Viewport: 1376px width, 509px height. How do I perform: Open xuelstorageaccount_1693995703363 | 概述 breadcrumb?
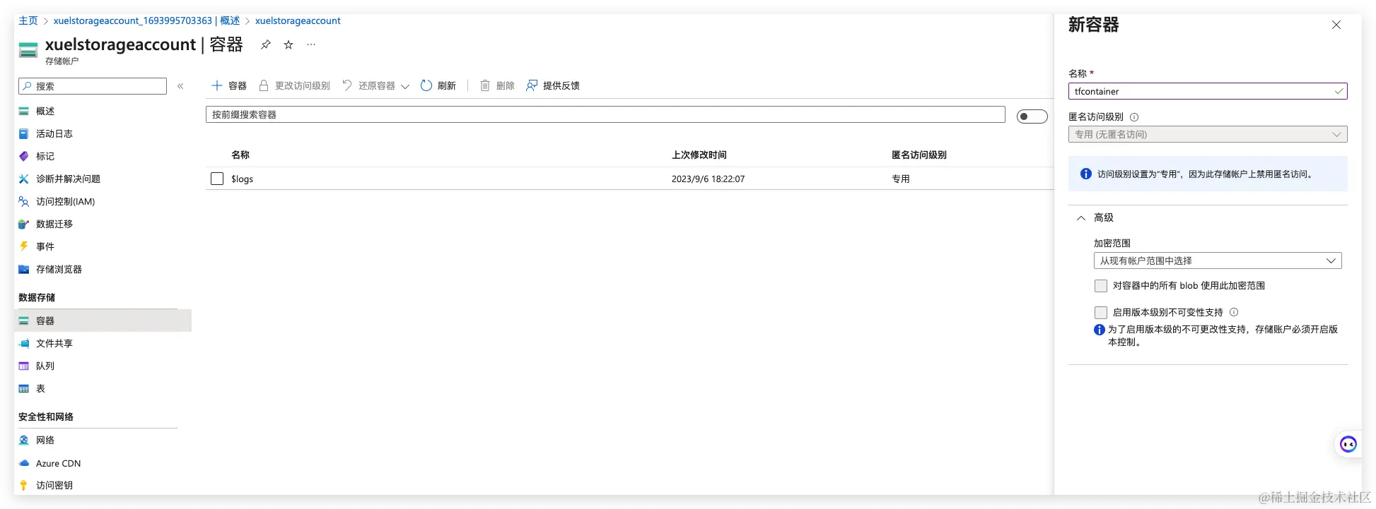tap(146, 20)
